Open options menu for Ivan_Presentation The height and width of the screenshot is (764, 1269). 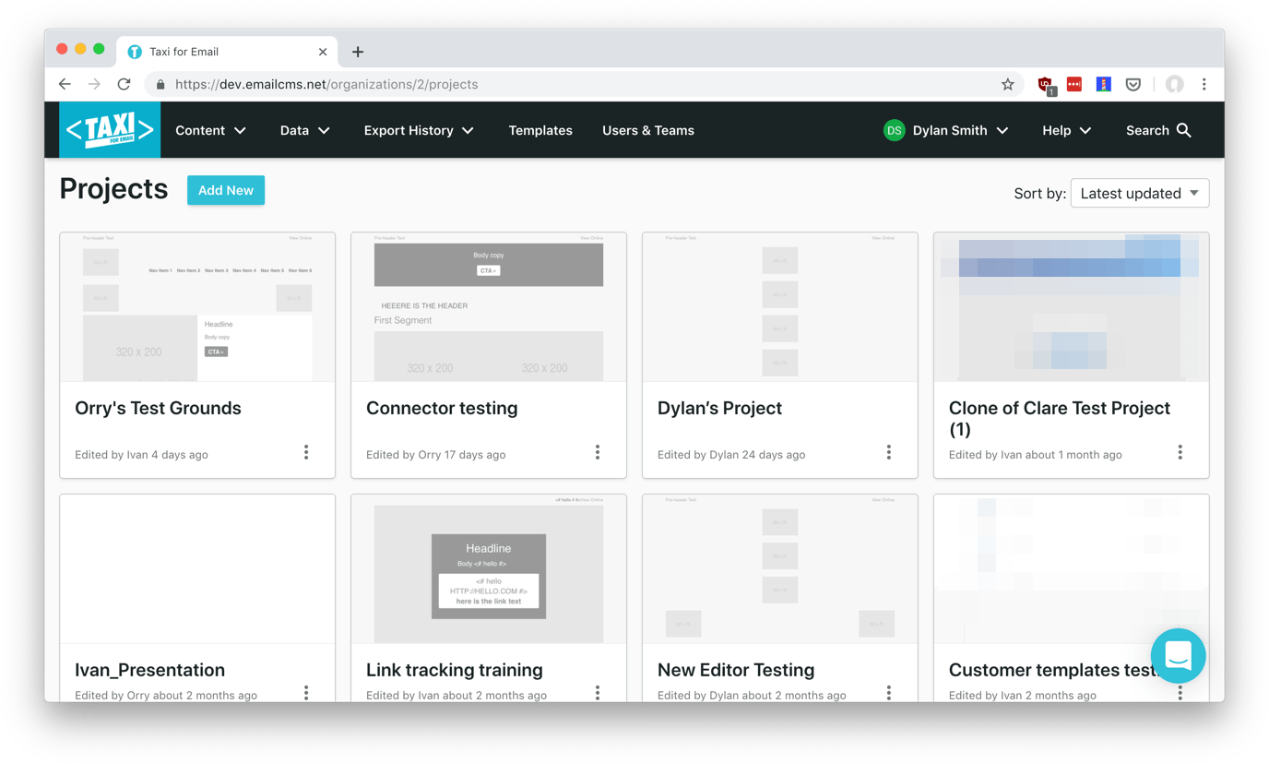pos(306,692)
